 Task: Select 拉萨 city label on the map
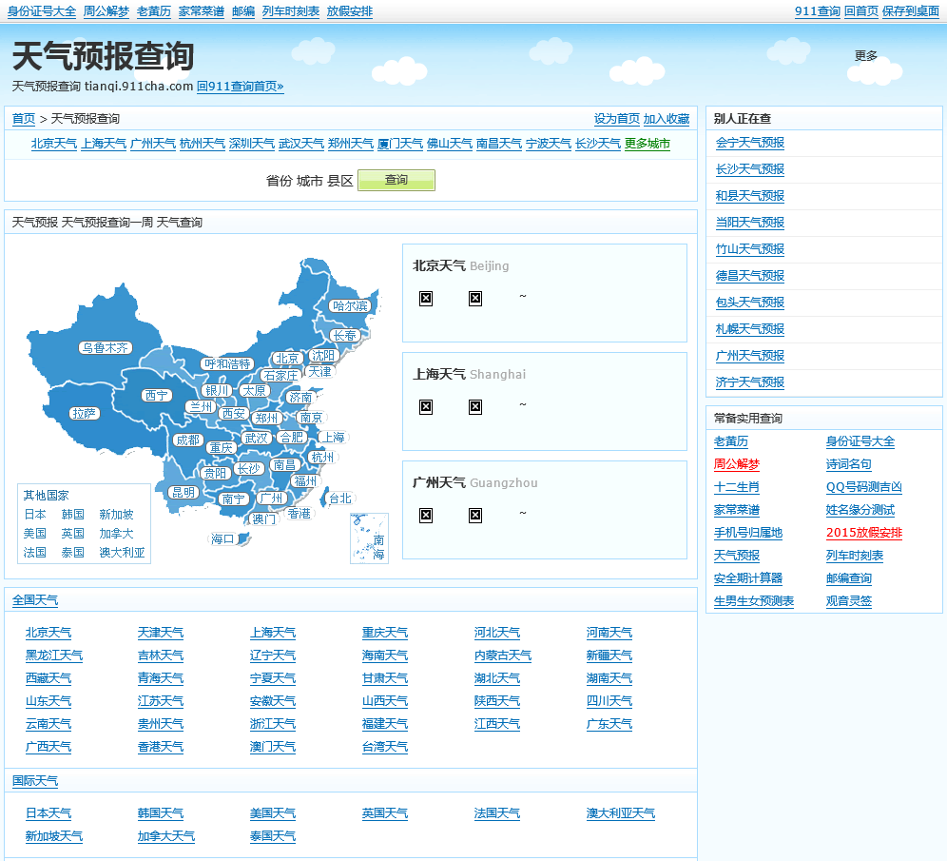pos(84,414)
